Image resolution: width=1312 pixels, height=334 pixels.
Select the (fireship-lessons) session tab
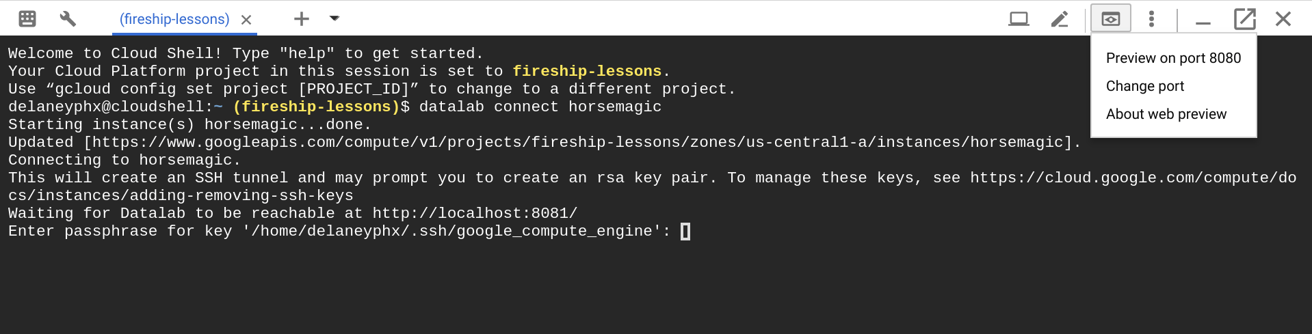click(x=174, y=19)
